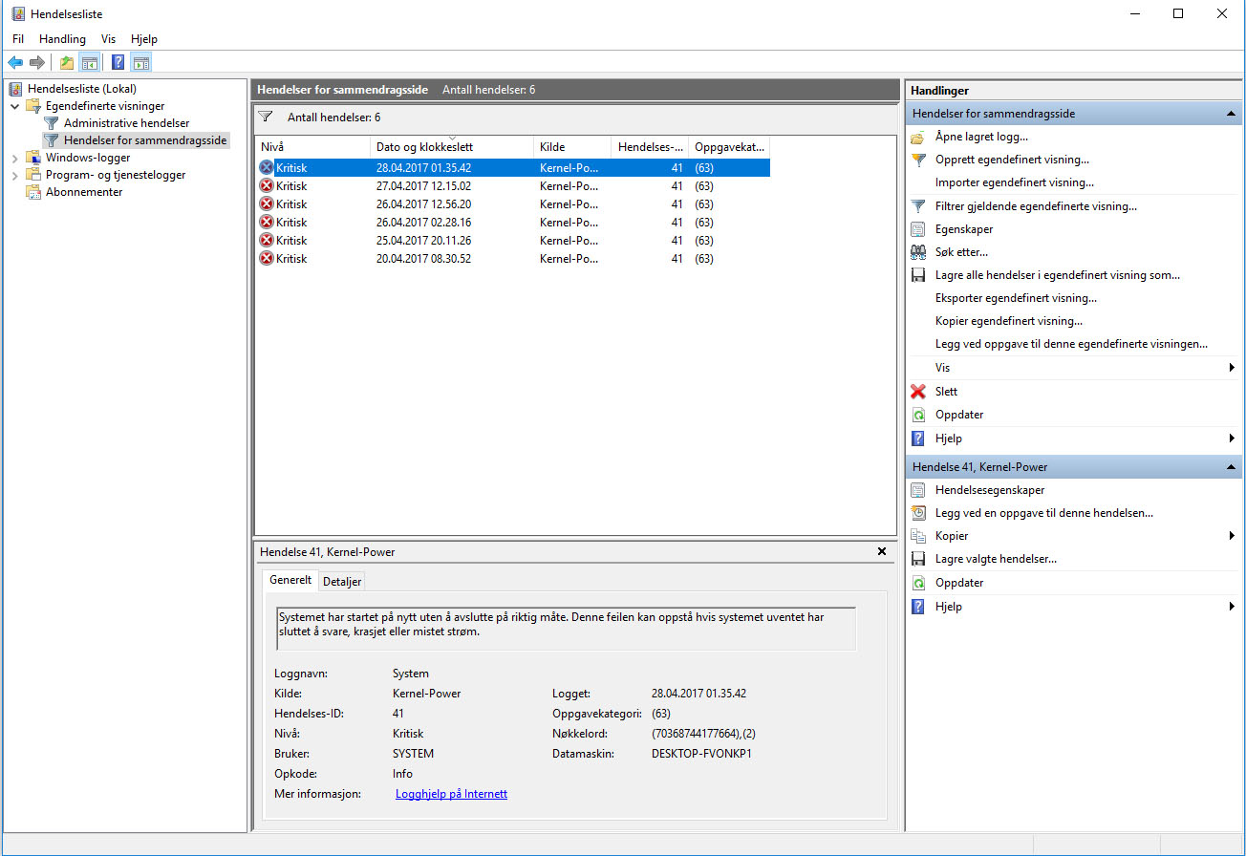Image resolution: width=1246 pixels, height=856 pixels.
Task: Click the Opprett egendefinert visning funnel icon
Action: coord(918,160)
